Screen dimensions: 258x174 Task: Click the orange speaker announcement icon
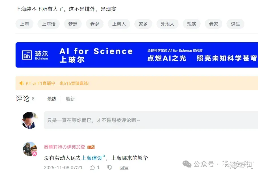tap(21, 83)
